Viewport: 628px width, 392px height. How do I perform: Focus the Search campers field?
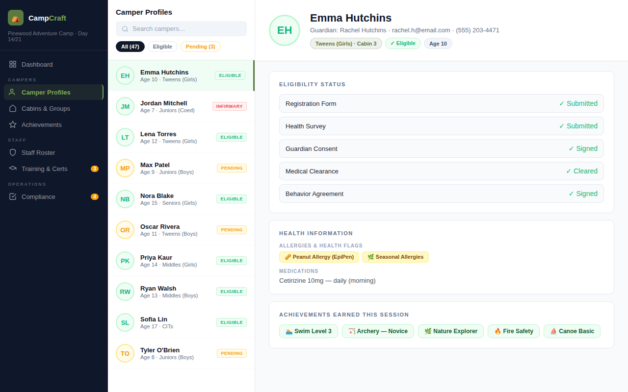coord(181,29)
